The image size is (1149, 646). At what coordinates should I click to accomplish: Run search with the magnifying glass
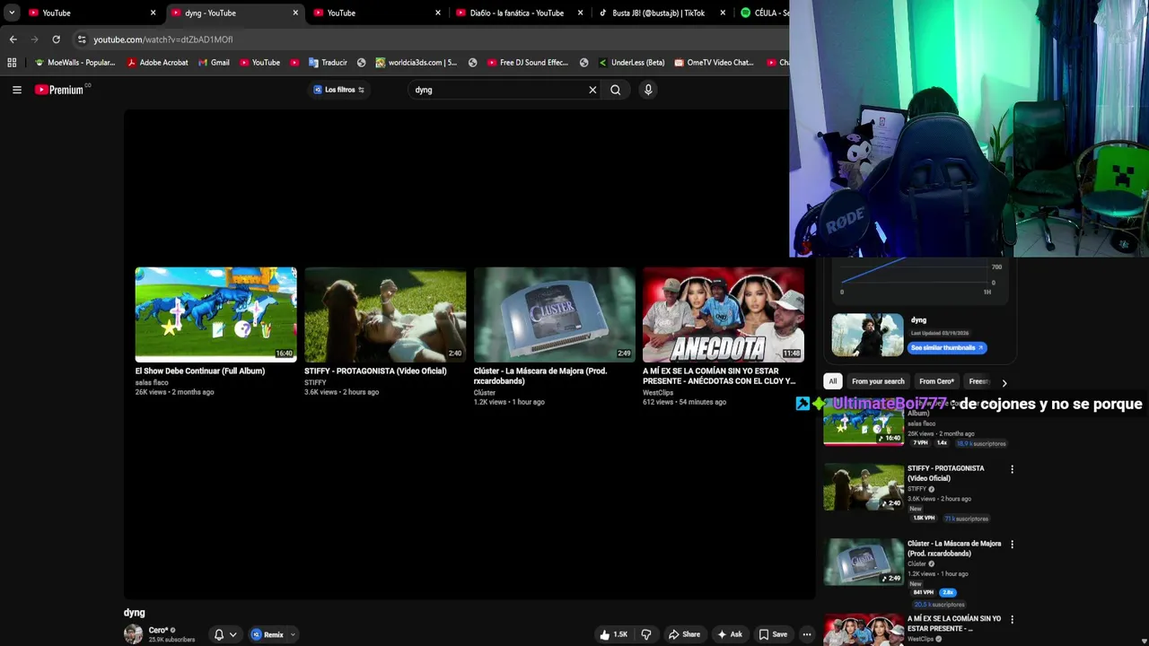point(616,90)
